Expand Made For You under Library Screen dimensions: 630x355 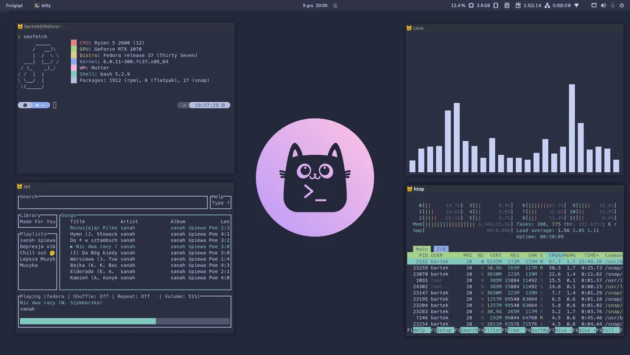pos(37,222)
